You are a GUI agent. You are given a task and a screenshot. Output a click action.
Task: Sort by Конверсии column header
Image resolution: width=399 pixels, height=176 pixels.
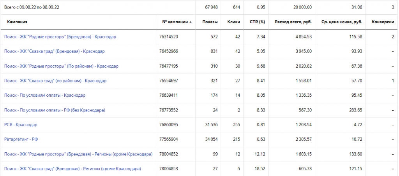[383, 22]
